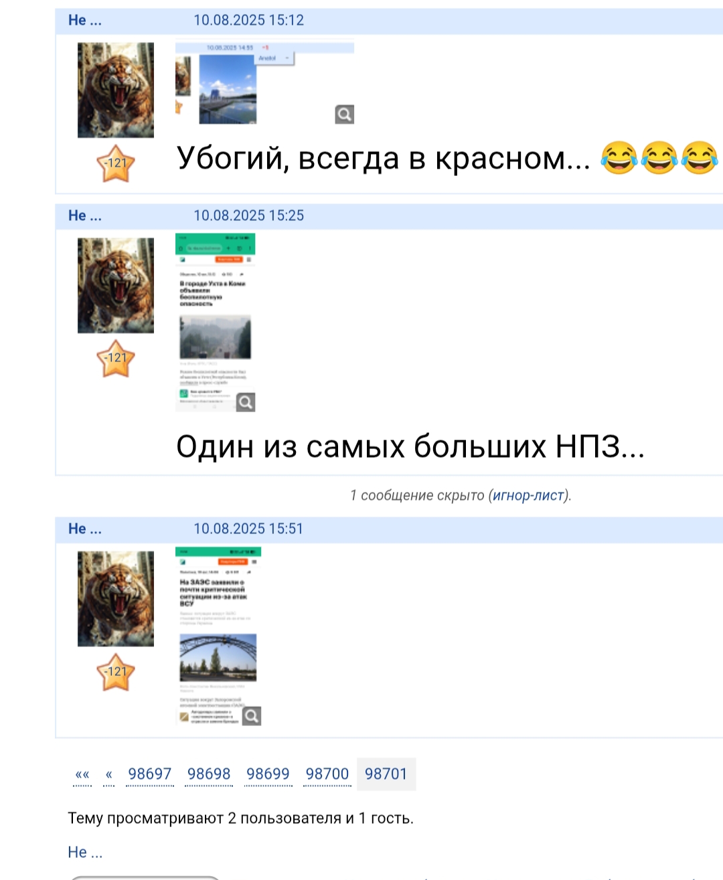Image resolution: width=723 pixels, height=880 pixels.
Task: Click the -121 reputation star in 15:12 post
Action: (116, 163)
